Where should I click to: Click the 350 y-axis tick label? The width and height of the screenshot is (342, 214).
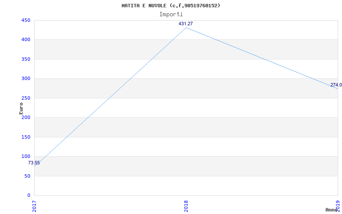26,59
